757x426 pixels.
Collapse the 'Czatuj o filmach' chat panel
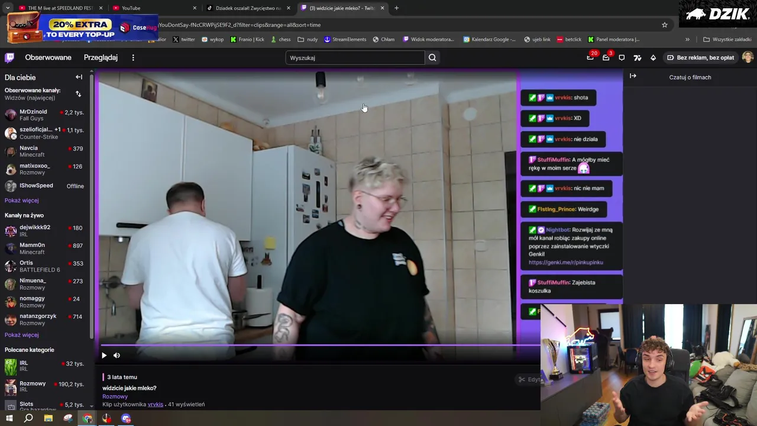(633, 76)
